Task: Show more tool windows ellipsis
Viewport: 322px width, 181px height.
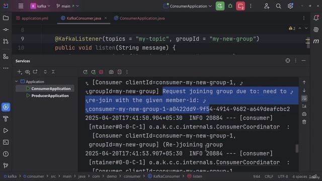Action: pyautogui.click(x=6, y=68)
